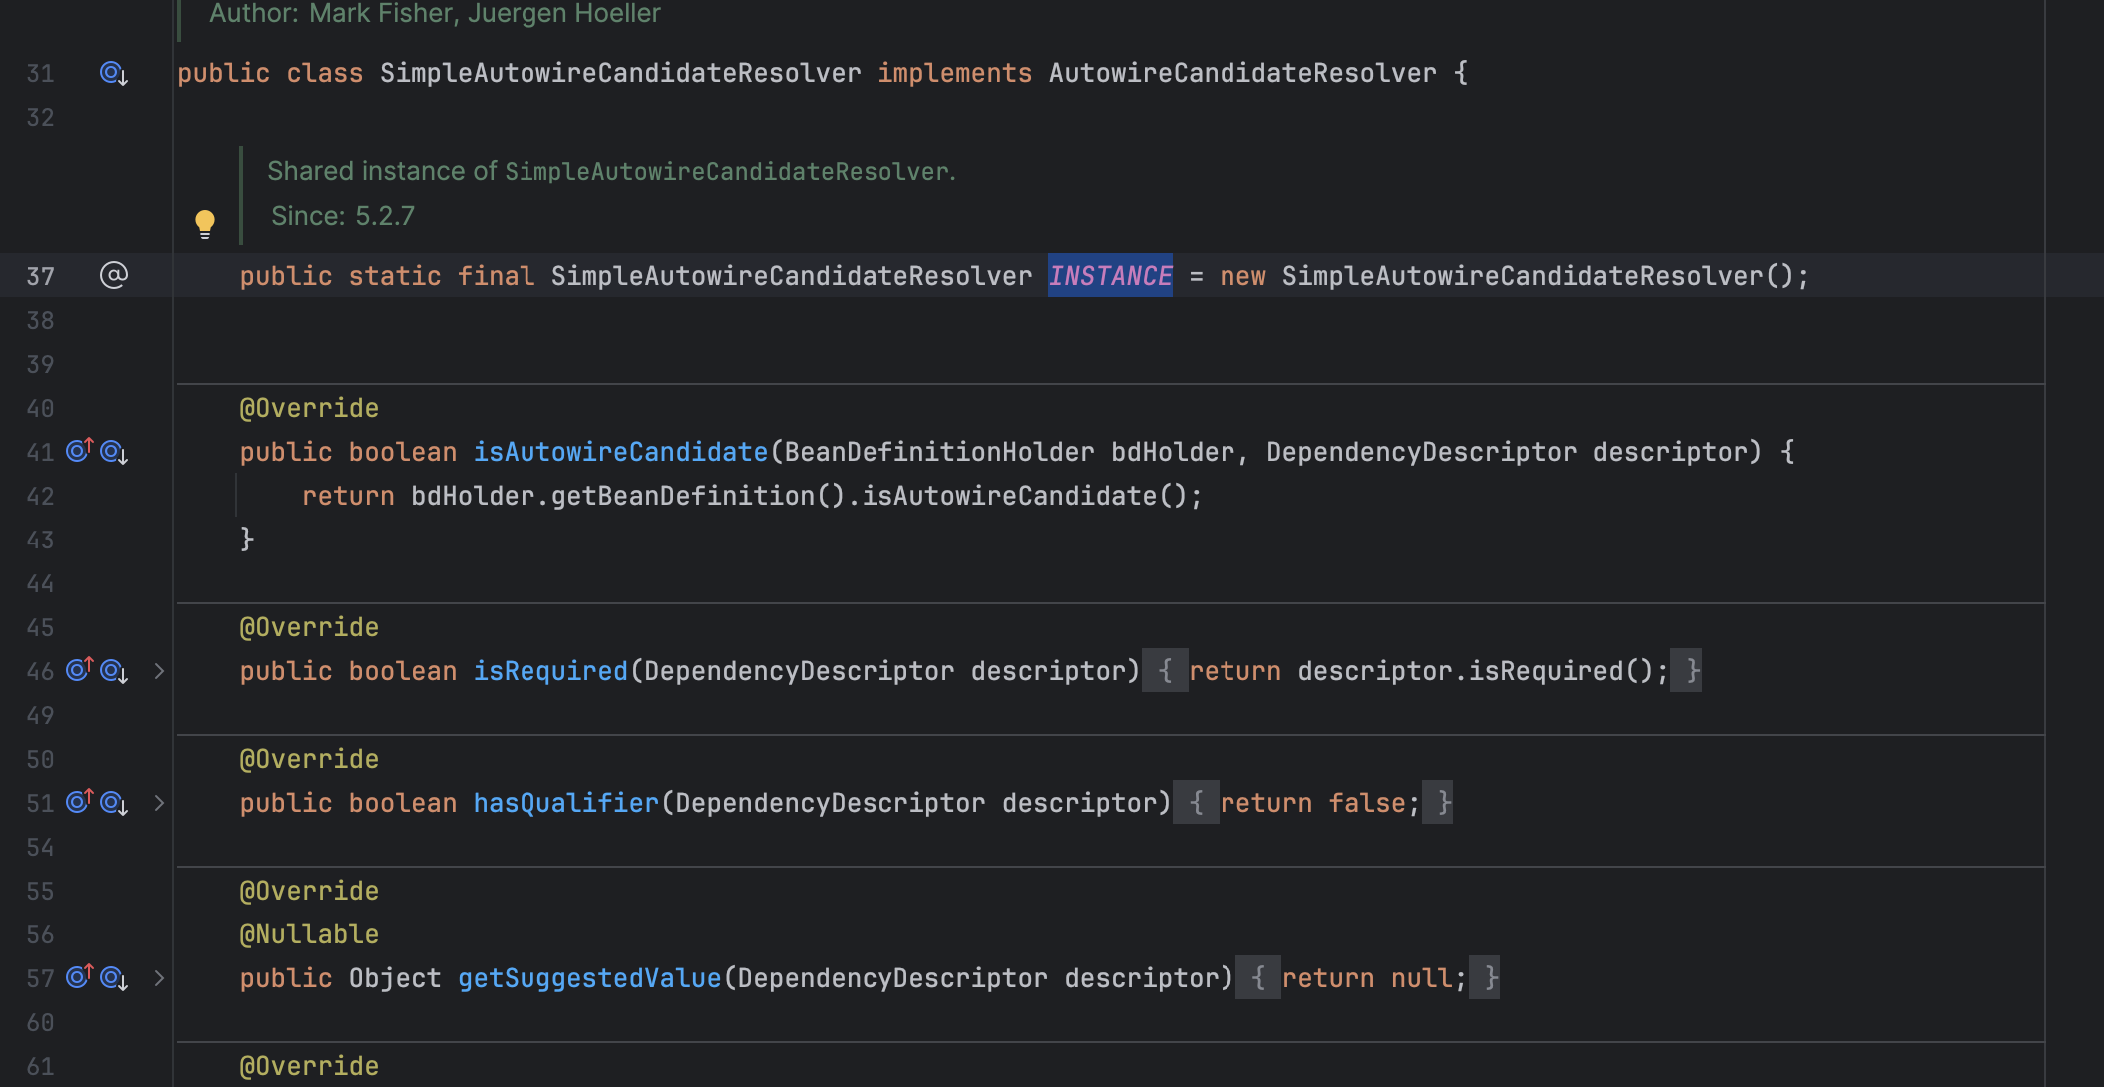Click the INSTANCE field reference on line 37
The image size is (2104, 1087).
click(x=1109, y=274)
